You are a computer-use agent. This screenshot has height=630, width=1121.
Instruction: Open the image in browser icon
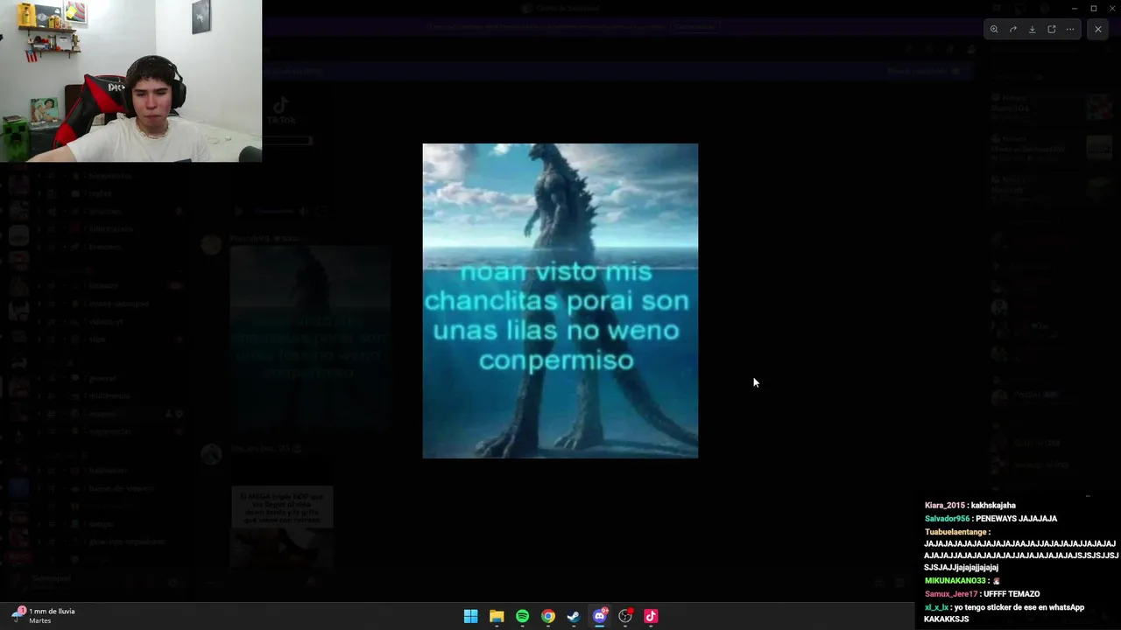click(x=1051, y=29)
